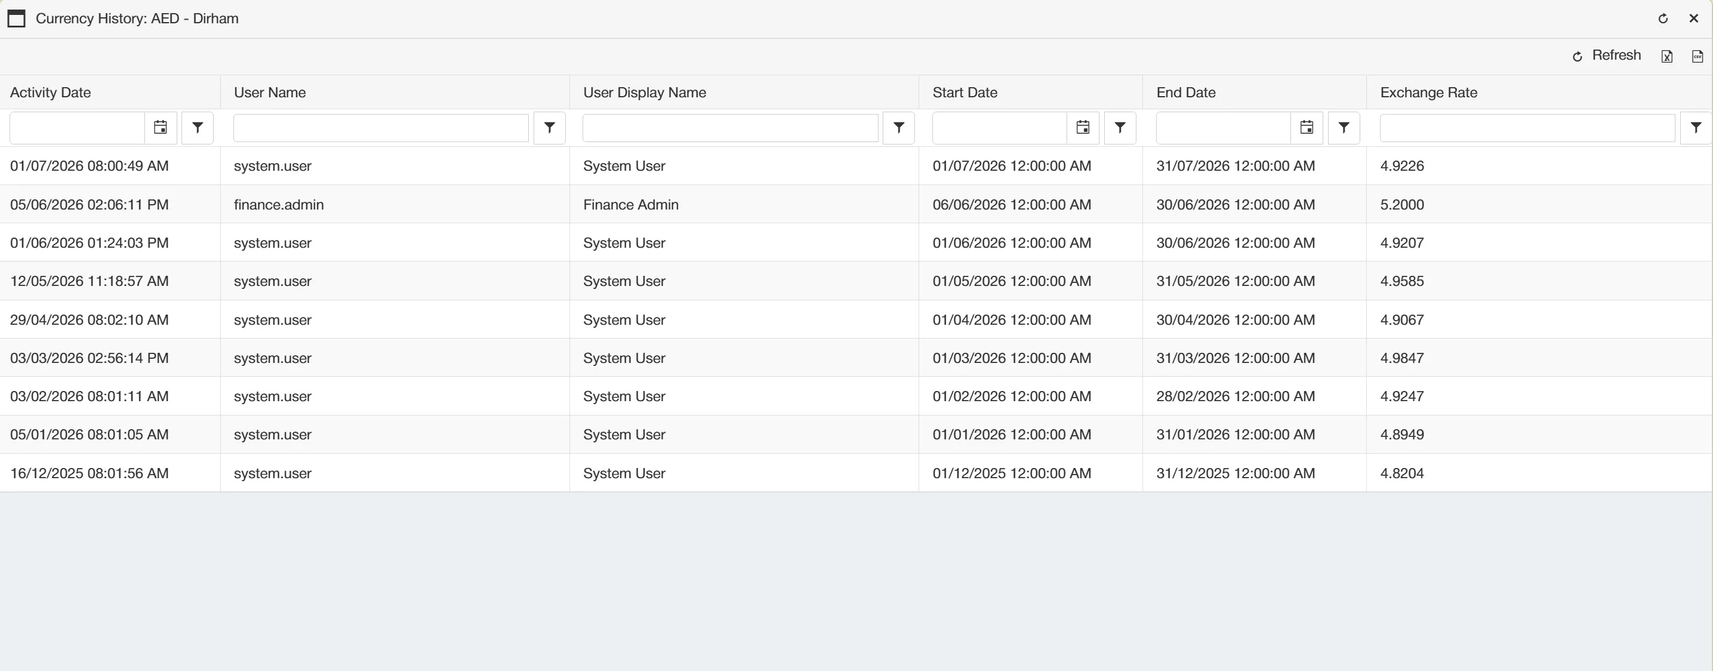Open the Start Date filter operator menu
The image size is (1713, 671).
[1120, 128]
